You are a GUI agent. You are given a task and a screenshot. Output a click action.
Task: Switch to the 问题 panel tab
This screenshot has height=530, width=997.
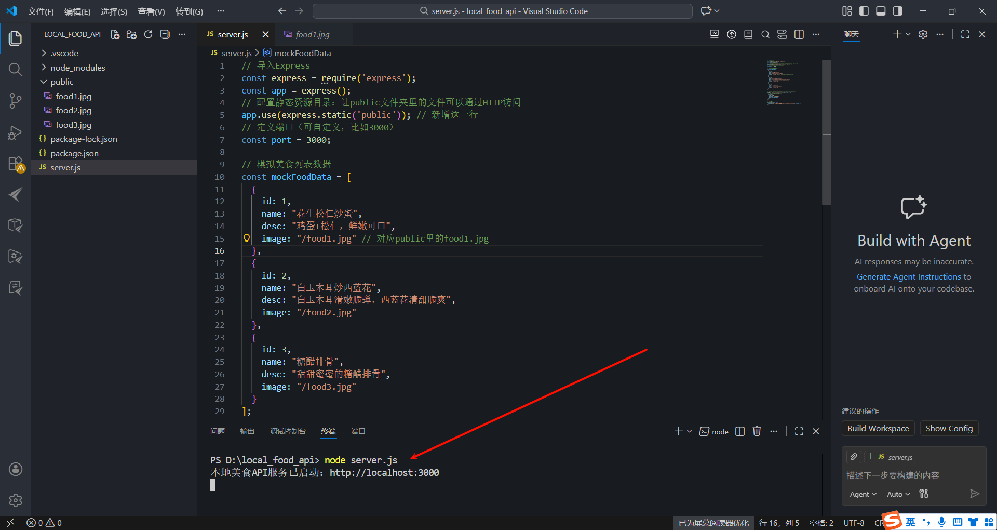[x=218, y=431]
